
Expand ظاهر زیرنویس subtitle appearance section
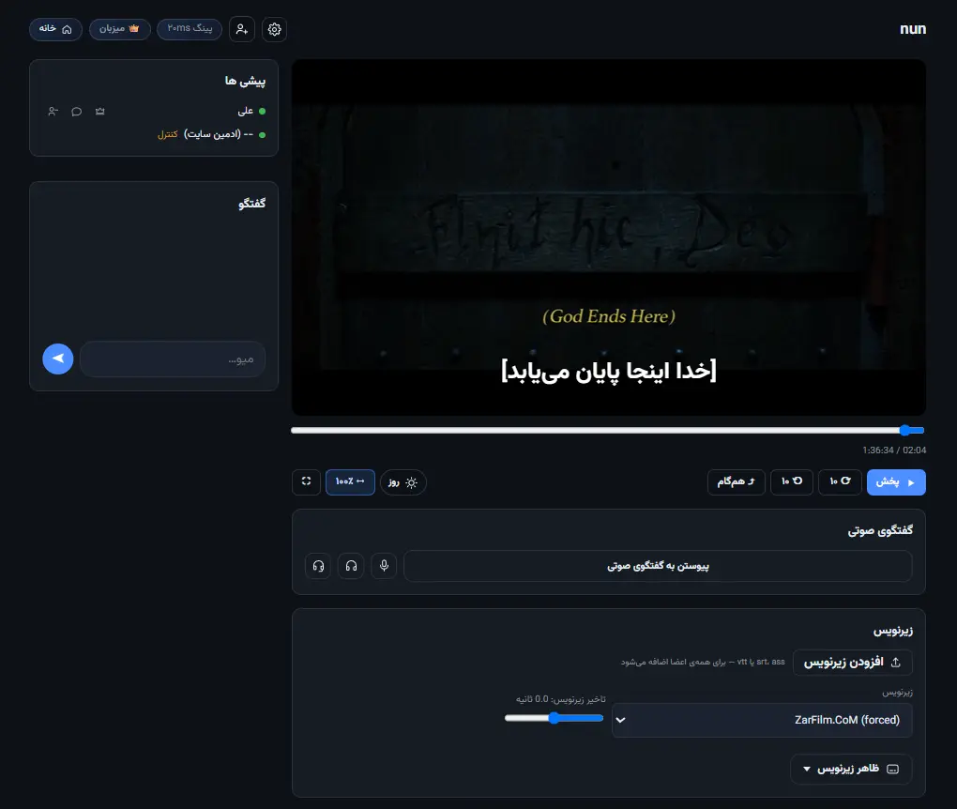point(851,770)
